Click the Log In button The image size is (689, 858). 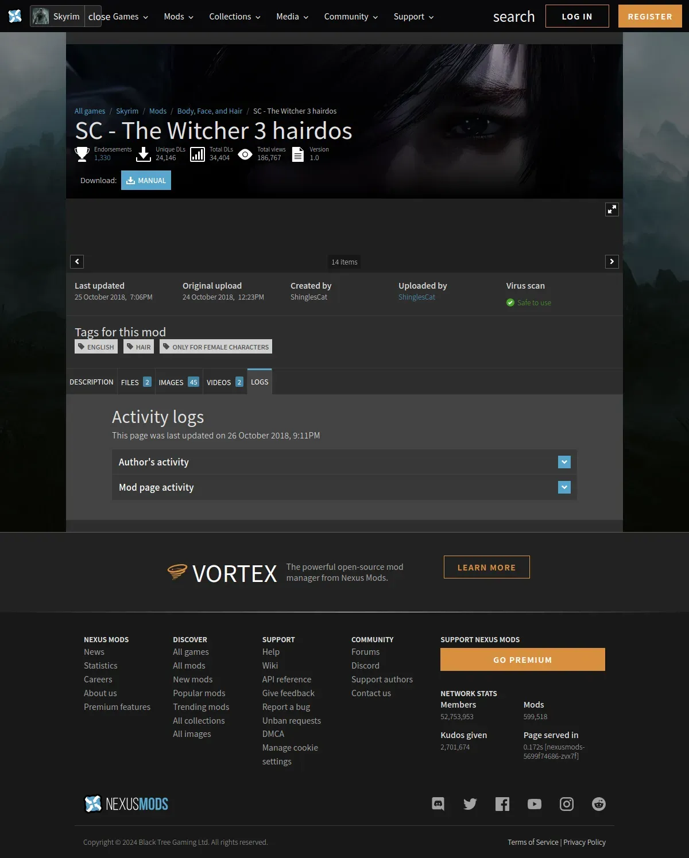(x=577, y=16)
